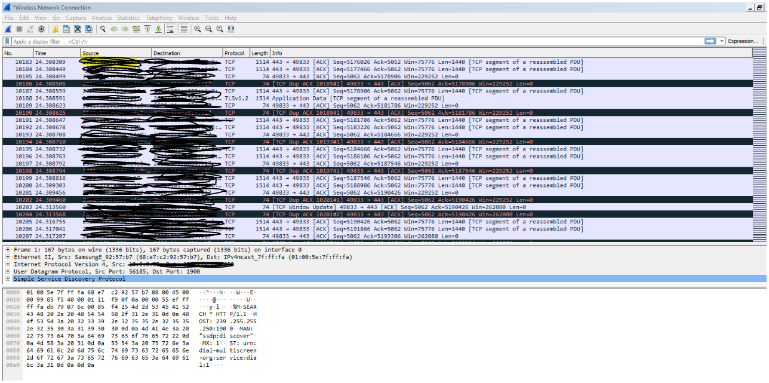Select the TCP Window Update packet 10203
The height and width of the screenshot is (383, 769).
[x=377, y=207]
